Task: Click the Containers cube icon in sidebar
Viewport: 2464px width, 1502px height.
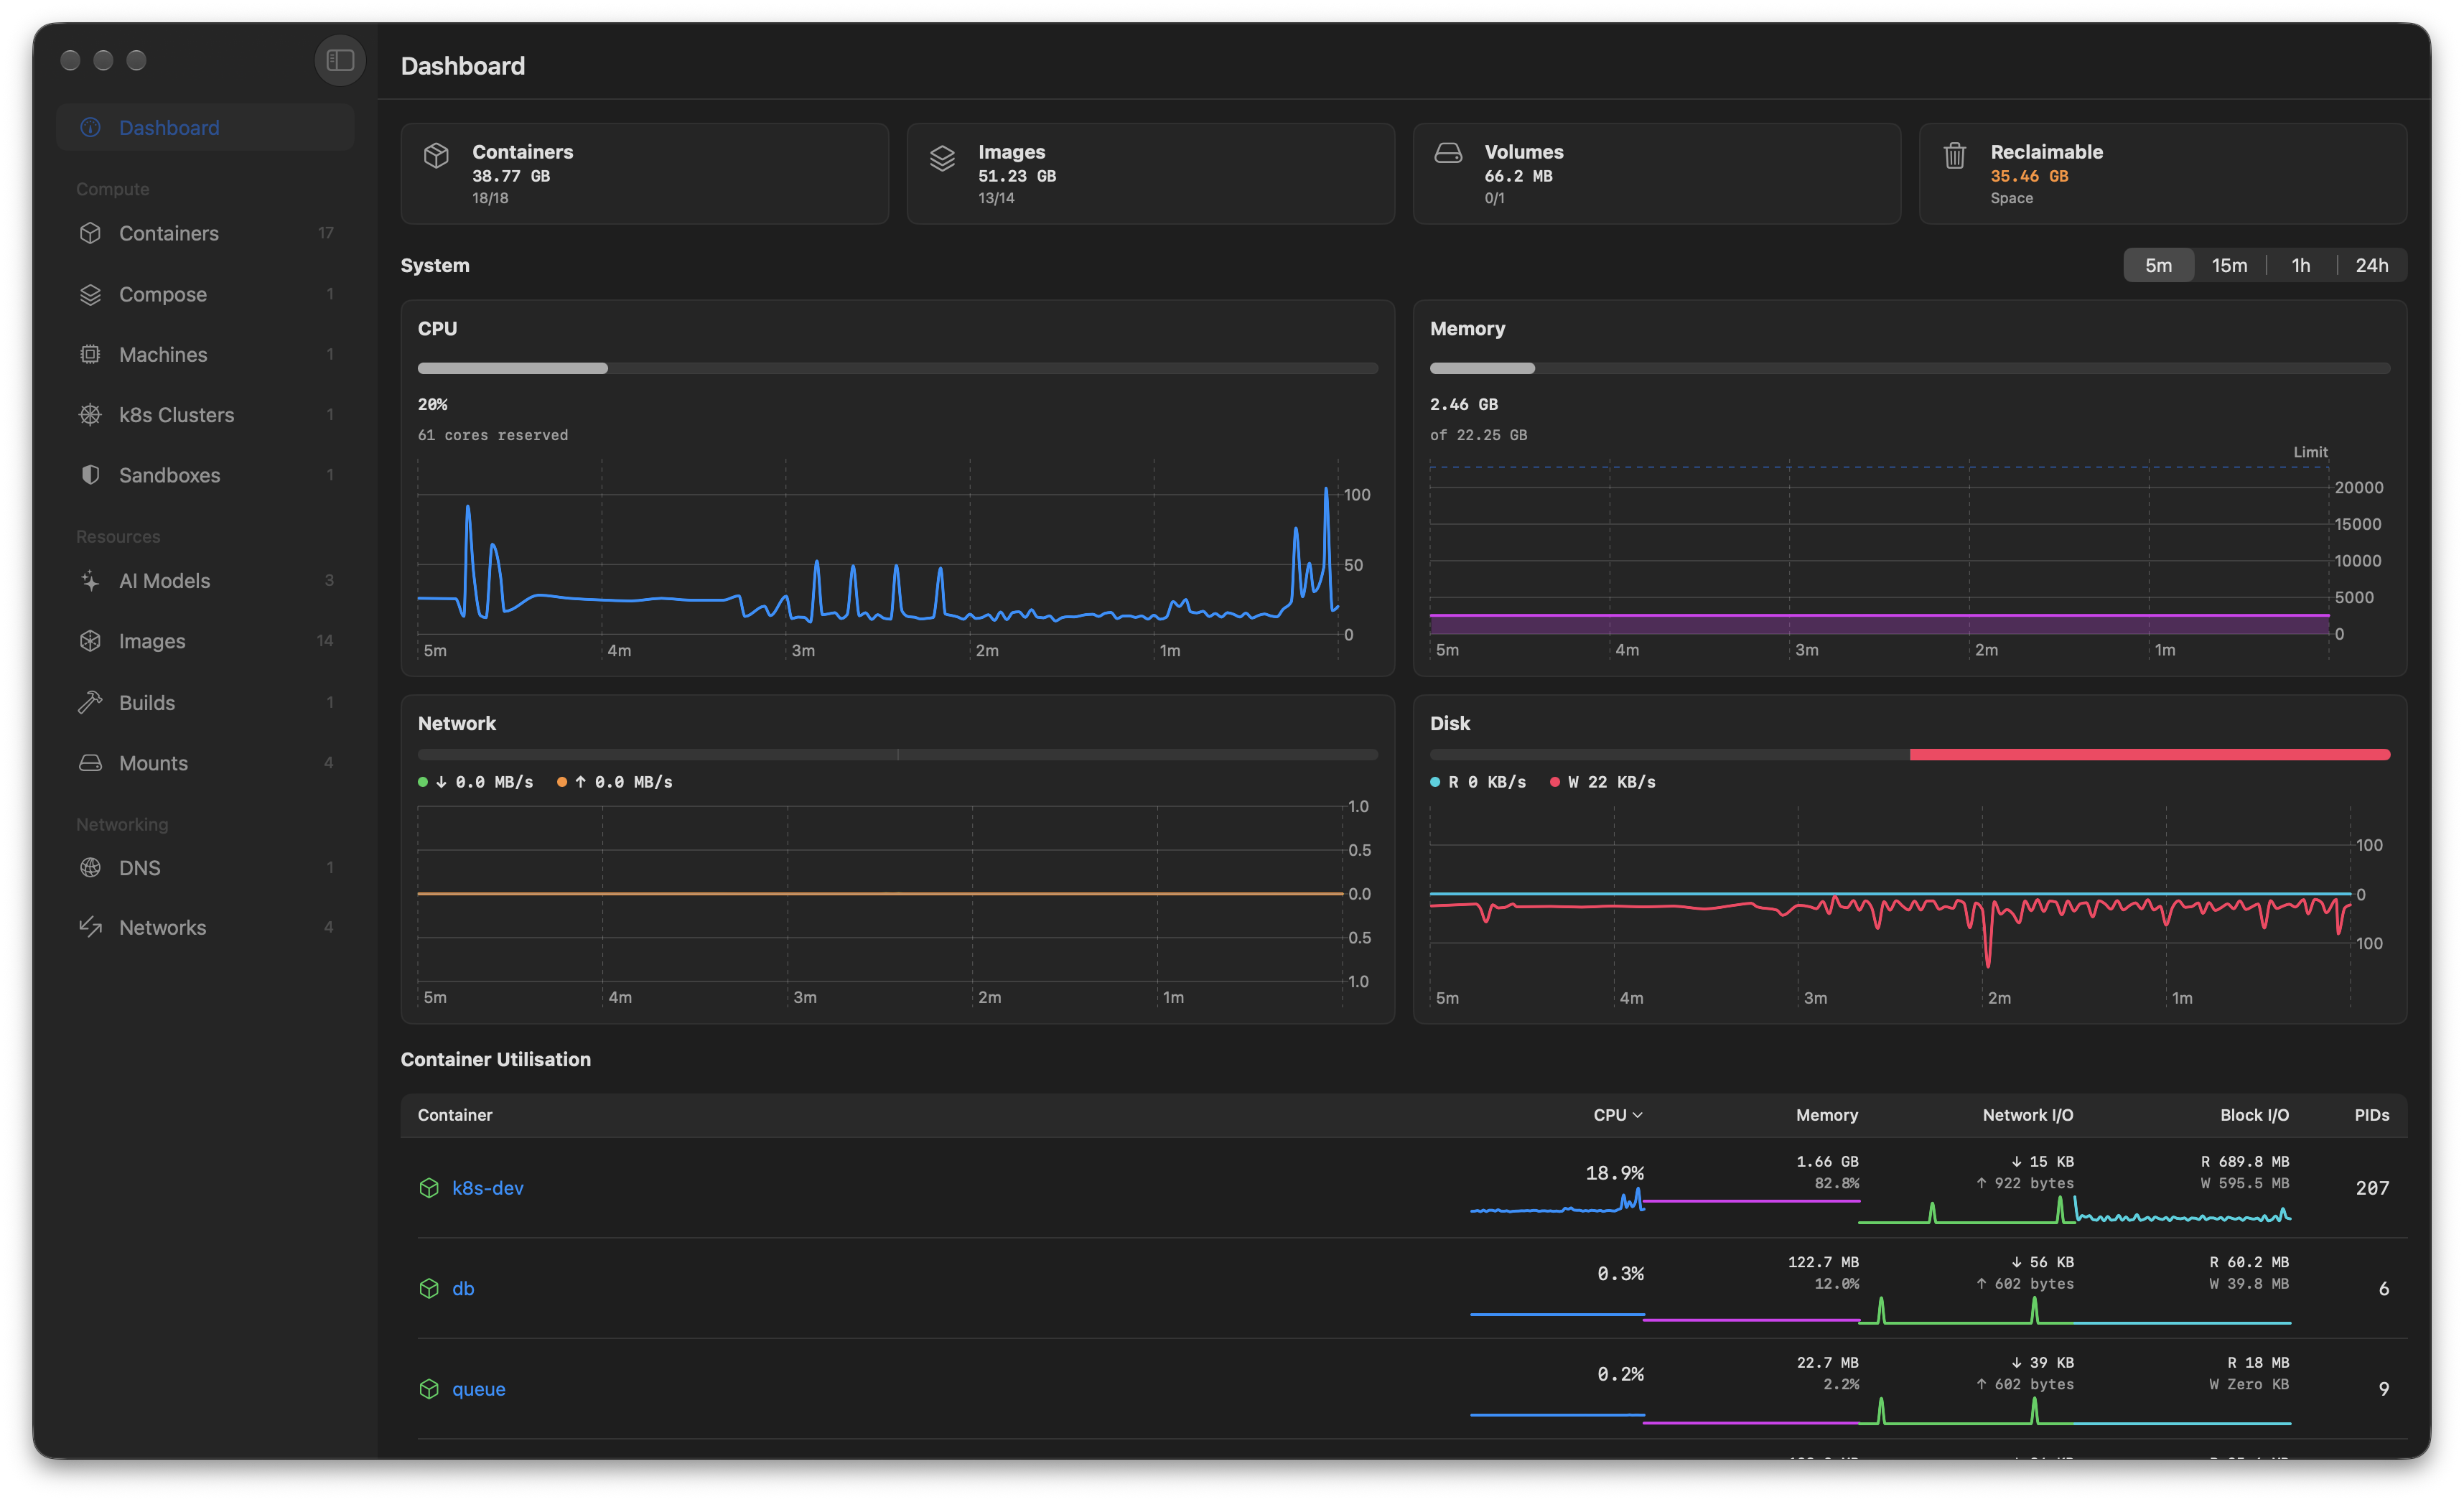Action: (x=90, y=233)
